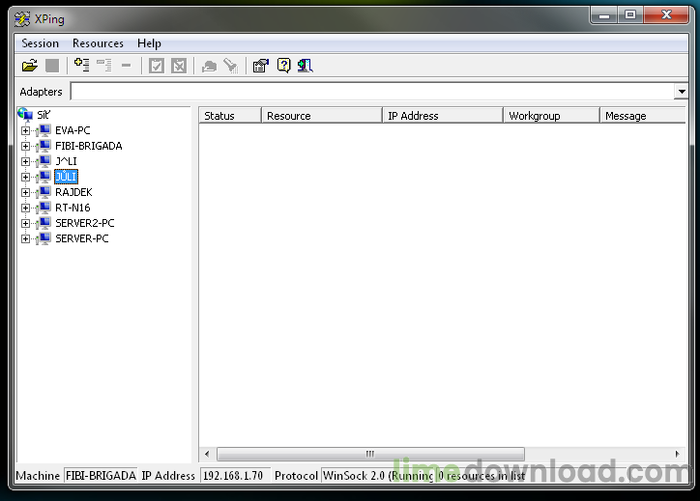The width and height of the screenshot is (700, 501).
Task: Click the exit door toolbar icon
Action: 306,66
